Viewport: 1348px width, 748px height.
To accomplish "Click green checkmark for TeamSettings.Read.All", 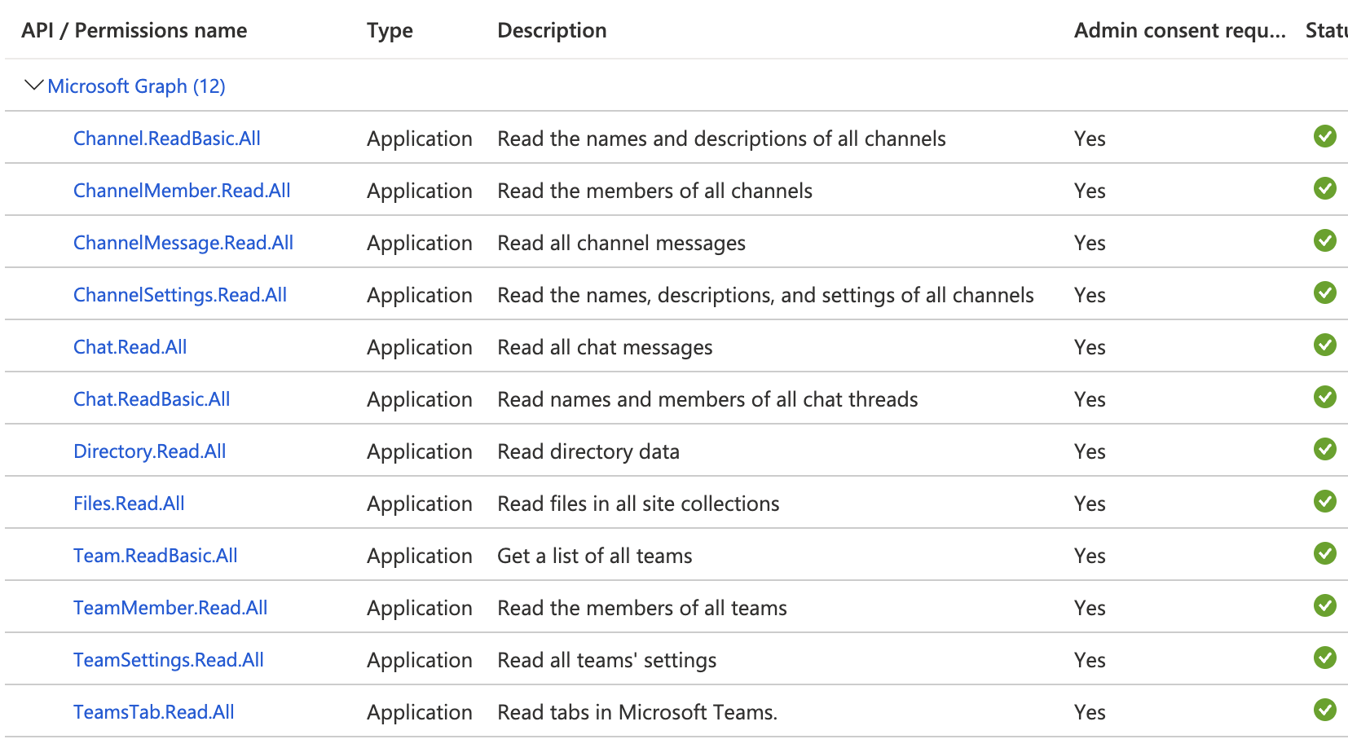I will click(1324, 658).
